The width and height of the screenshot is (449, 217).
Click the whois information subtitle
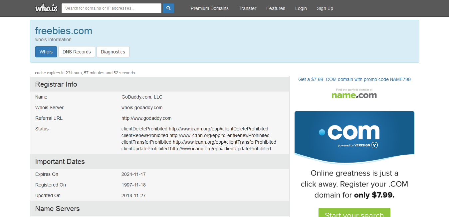pyautogui.click(x=53, y=39)
